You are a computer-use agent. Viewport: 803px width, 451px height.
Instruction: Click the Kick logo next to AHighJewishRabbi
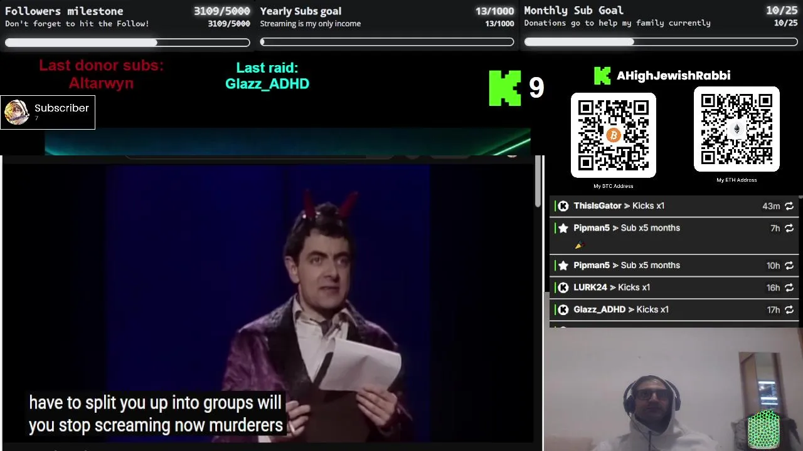602,76
